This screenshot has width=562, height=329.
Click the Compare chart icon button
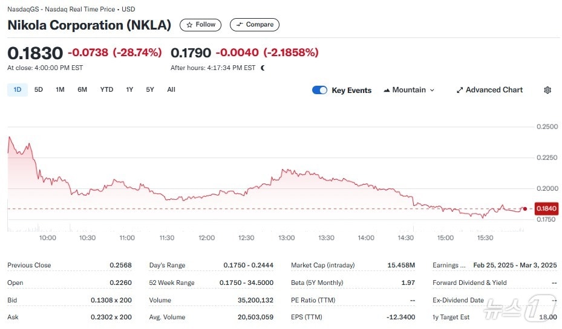(240, 25)
